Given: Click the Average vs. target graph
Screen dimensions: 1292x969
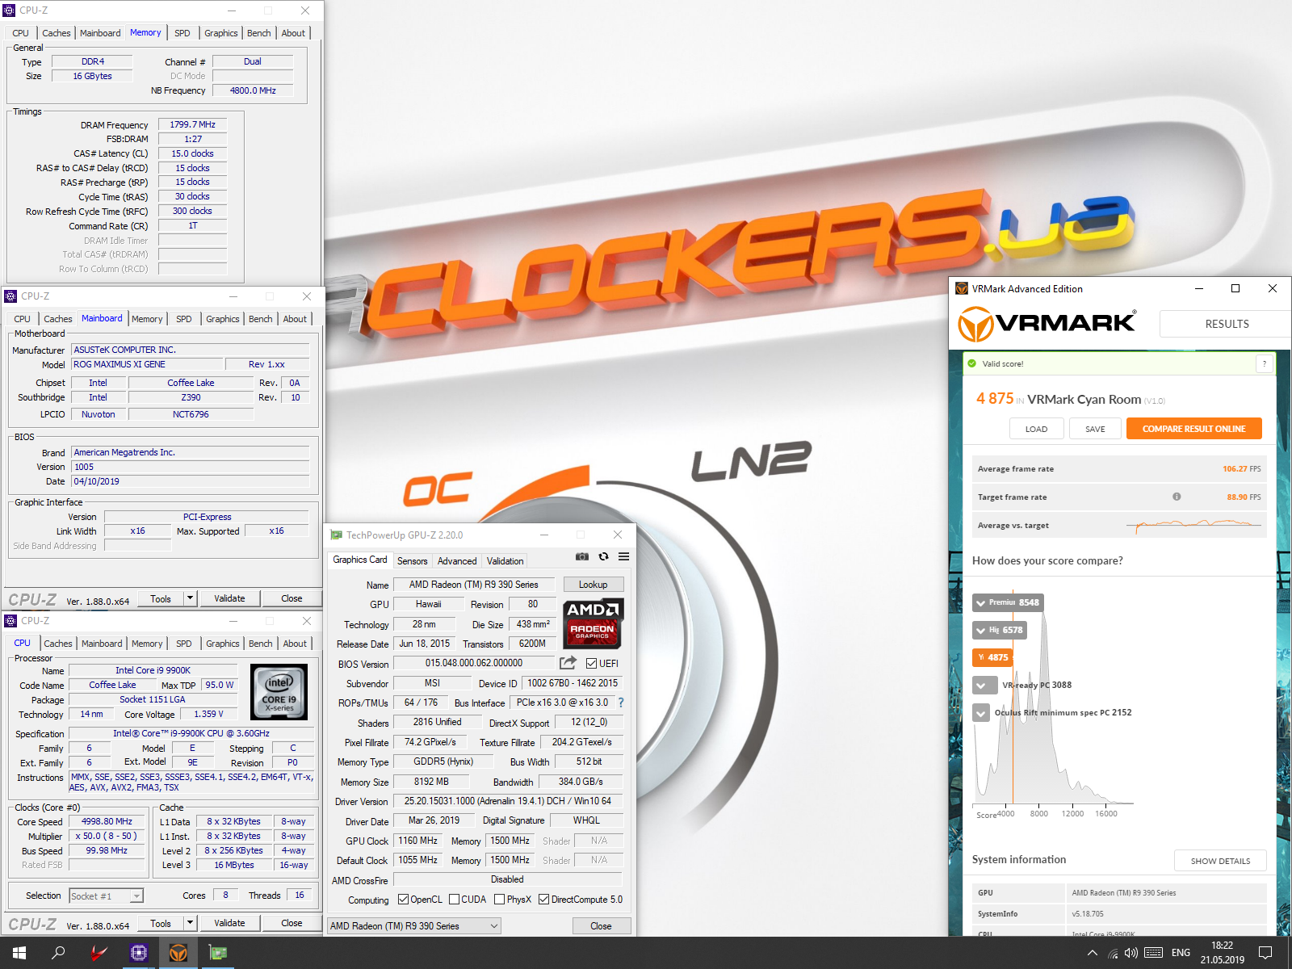Looking at the screenshot, I should click(x=1193, y=525).
